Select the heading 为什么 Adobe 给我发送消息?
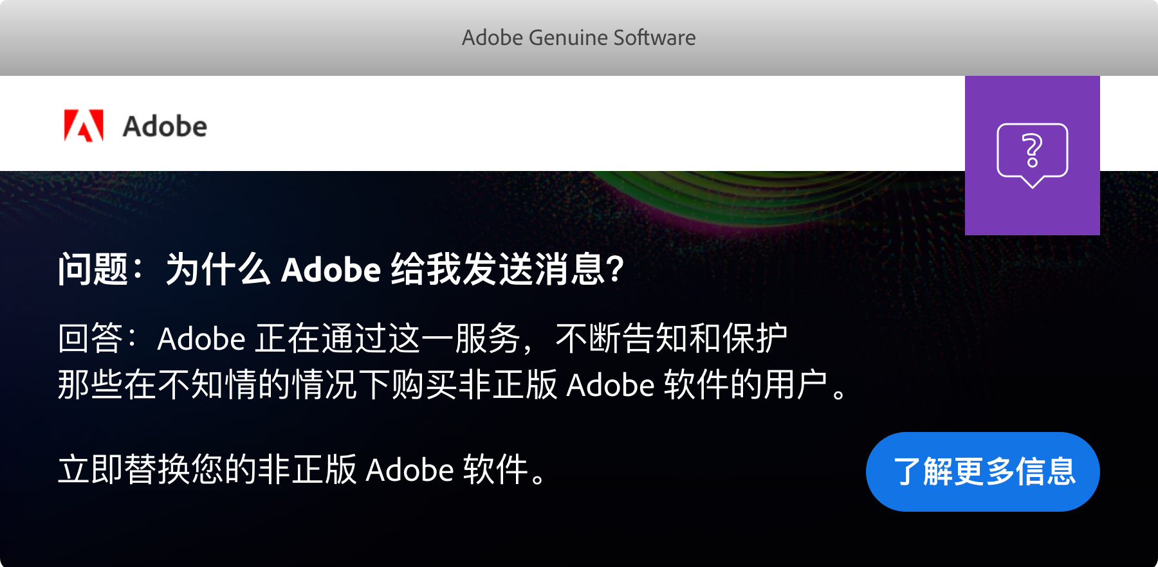 point(394,269)
